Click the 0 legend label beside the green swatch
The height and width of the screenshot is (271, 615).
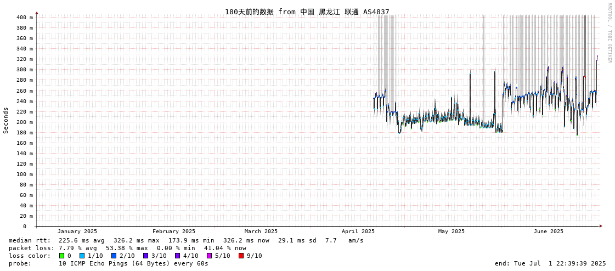tap(70, 256)
